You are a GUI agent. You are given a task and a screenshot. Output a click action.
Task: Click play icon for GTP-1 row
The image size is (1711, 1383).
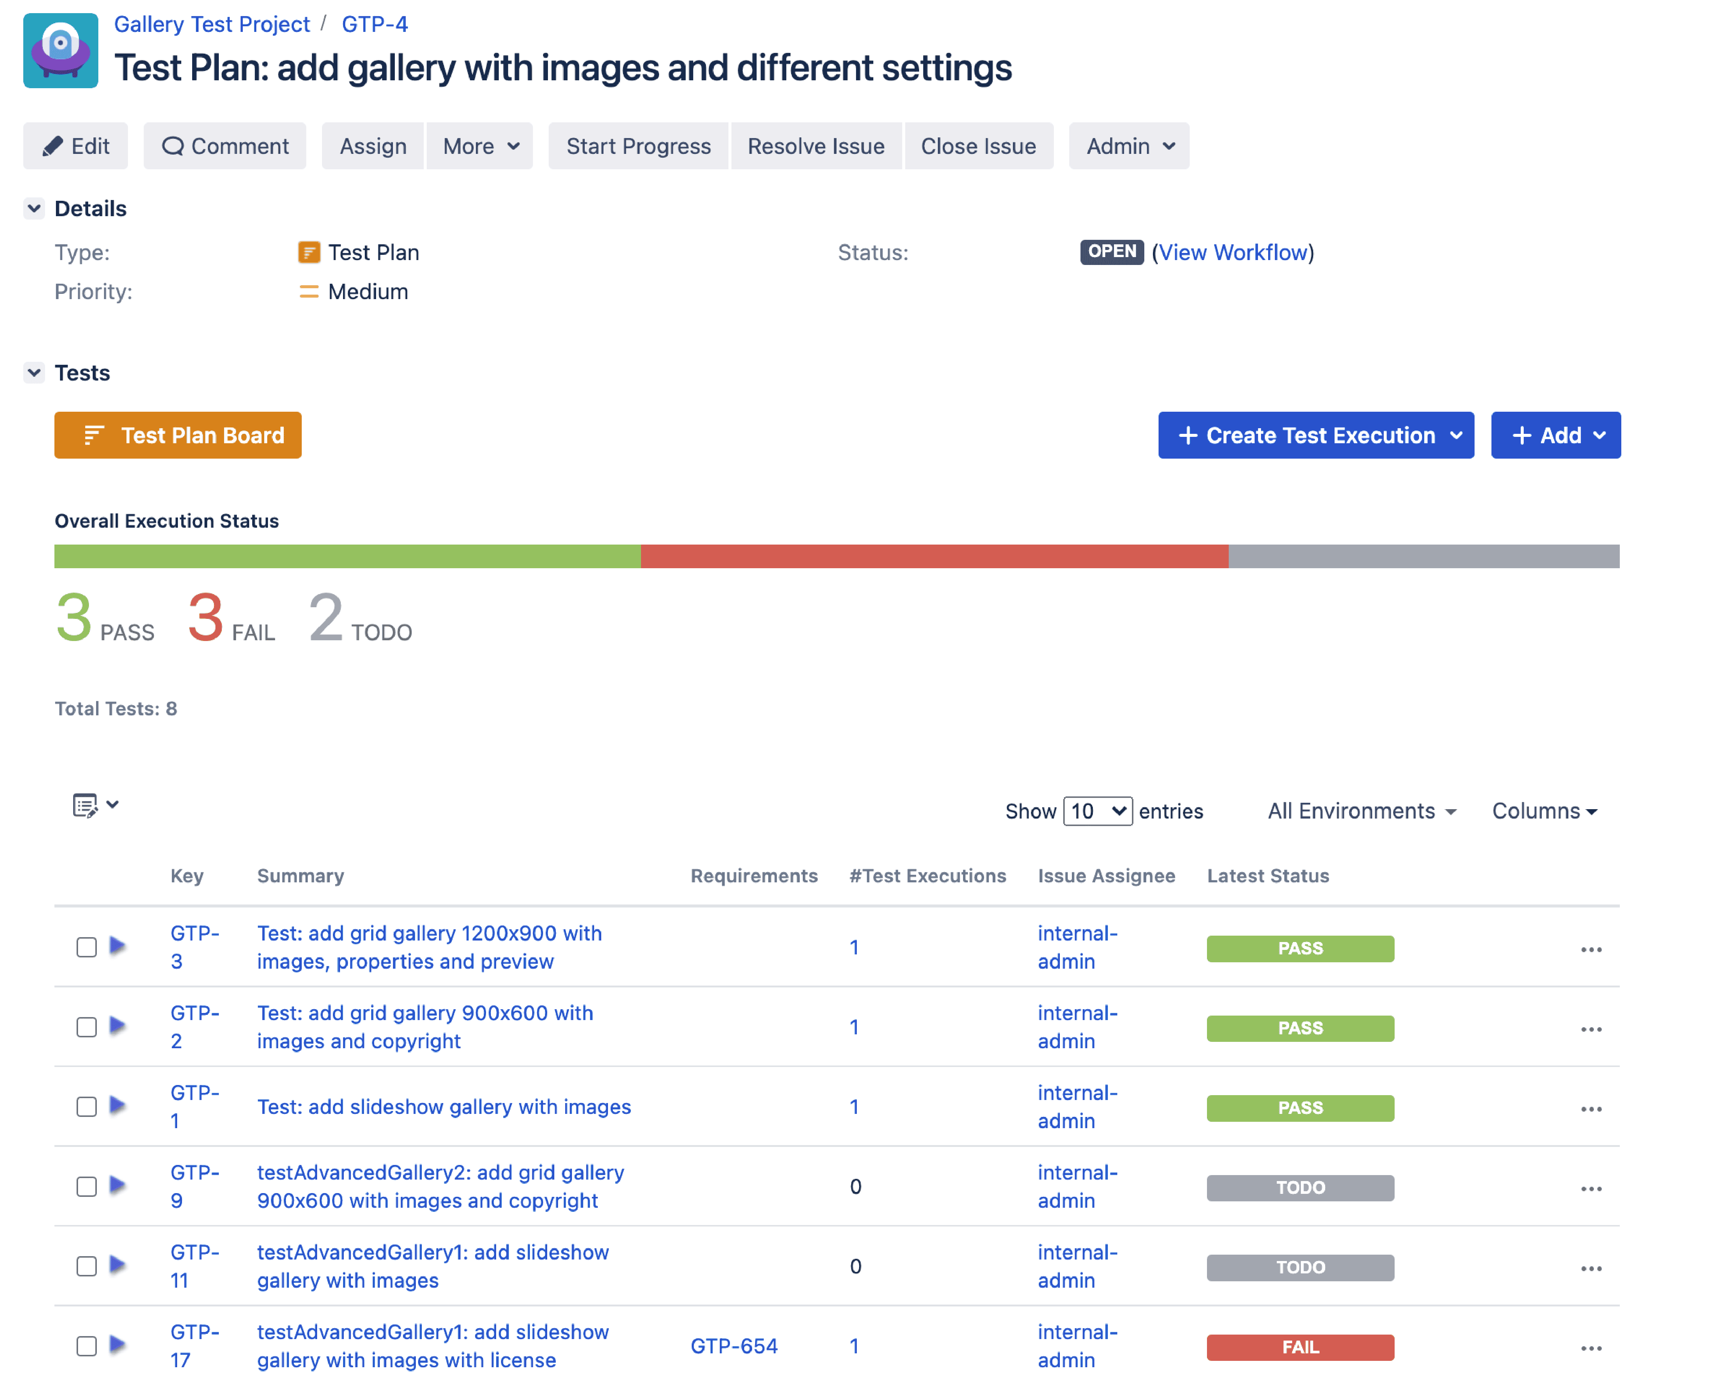118,1105
